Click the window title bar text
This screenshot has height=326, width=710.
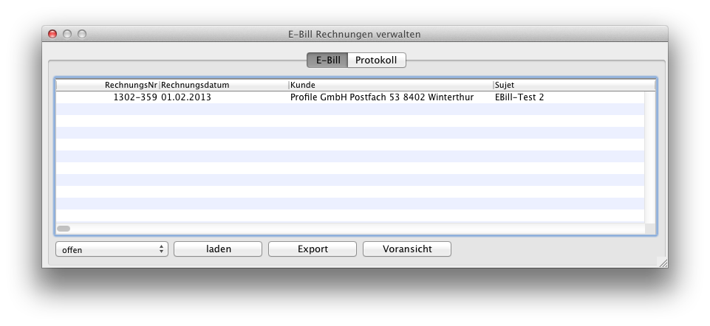[x=355, y=34]
